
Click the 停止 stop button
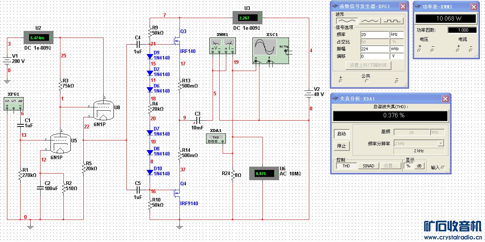click(342, 146)
